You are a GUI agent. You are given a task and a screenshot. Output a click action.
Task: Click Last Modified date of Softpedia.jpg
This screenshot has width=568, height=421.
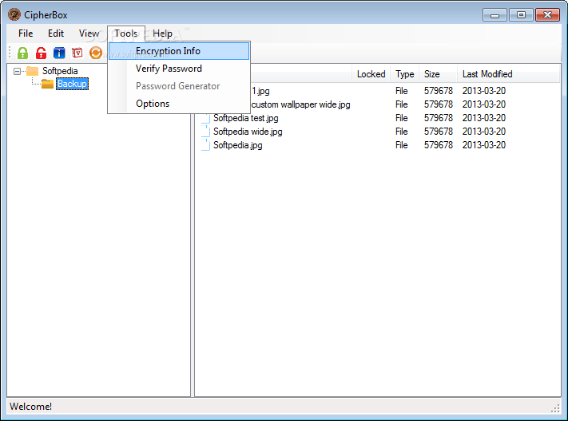(x=483, y=145)
